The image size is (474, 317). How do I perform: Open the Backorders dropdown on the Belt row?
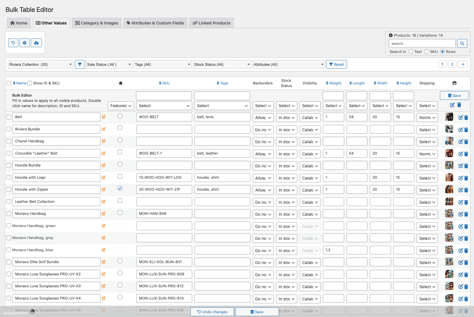click(263, 117)
